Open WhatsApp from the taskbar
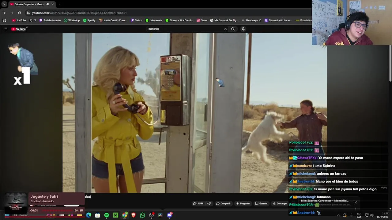The height and width of the screenshot is (220, 392). point(142,215)
